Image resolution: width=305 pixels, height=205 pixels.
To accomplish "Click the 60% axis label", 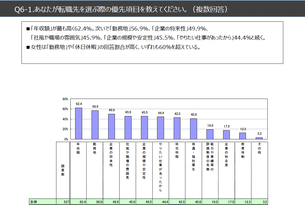I will [x=65, y=109].
